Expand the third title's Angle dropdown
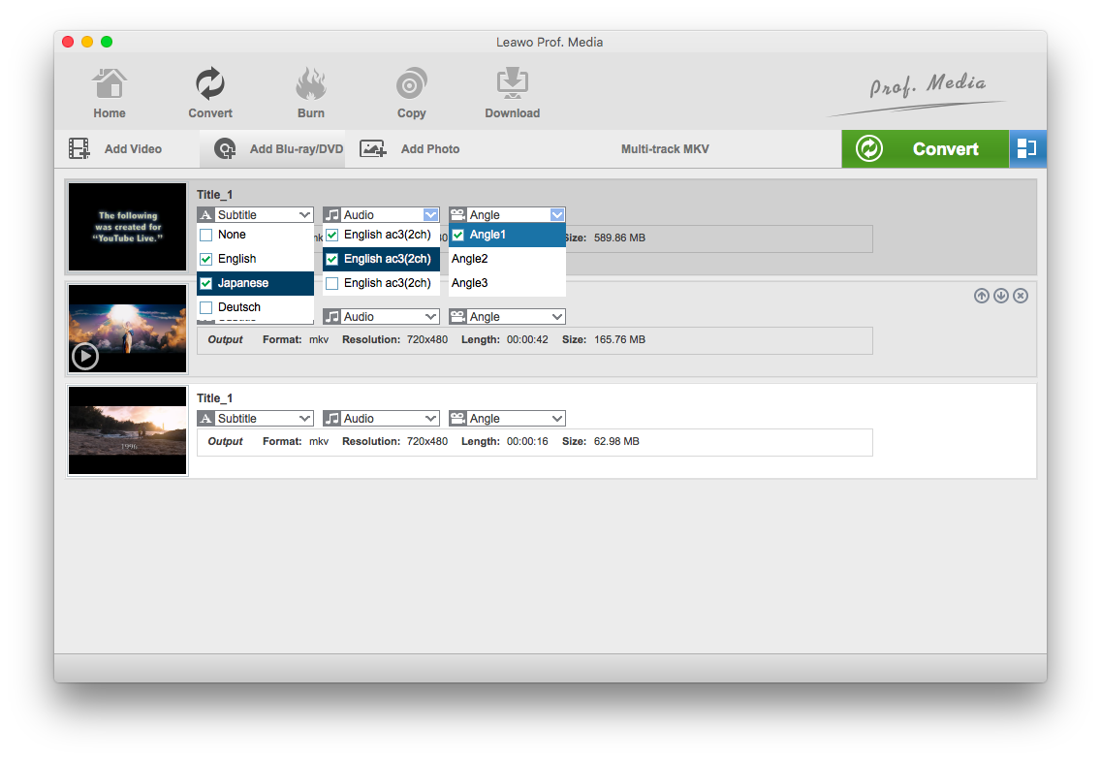Image resolution: width=1101 pixels, height=760 pixels. click(x=557, y=419)
